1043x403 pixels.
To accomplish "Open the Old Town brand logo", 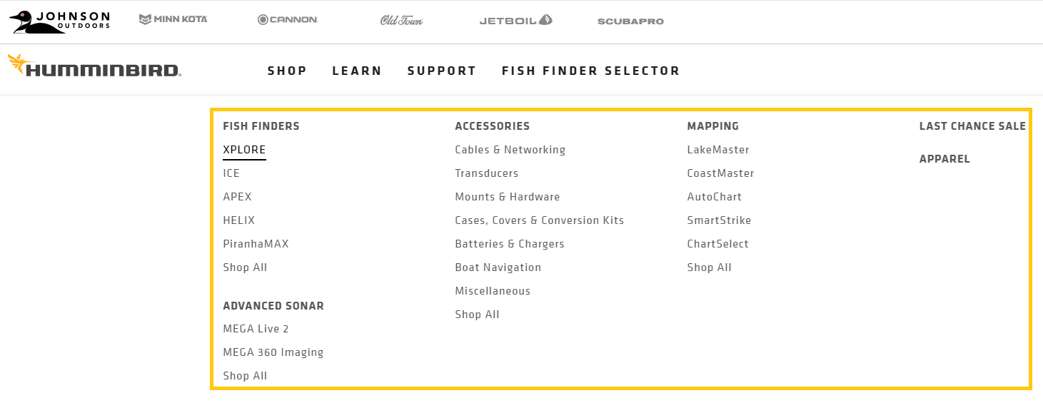I will tap(401, 20).
